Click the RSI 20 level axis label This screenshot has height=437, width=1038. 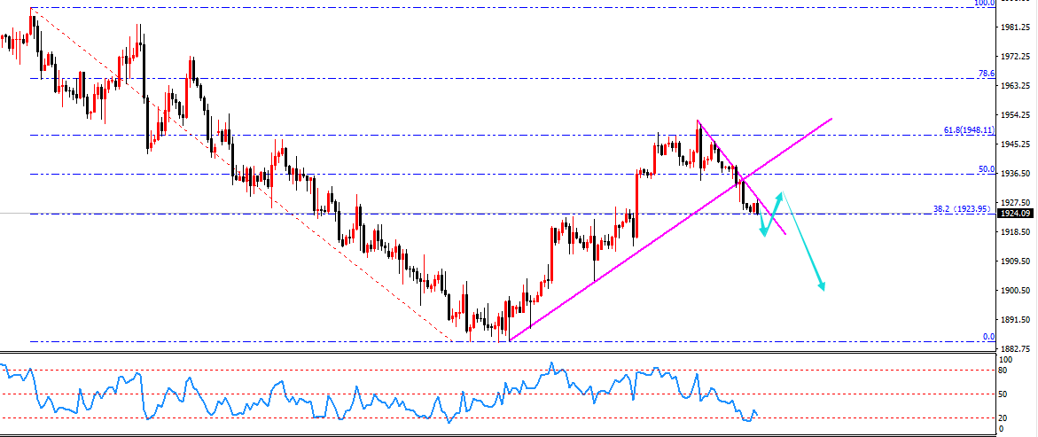pos(1004,417)
